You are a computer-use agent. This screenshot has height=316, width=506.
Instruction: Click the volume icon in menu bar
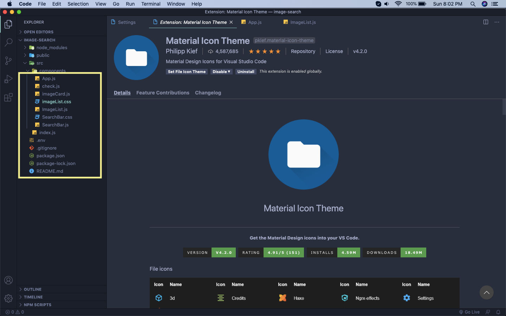click(387, 4)
